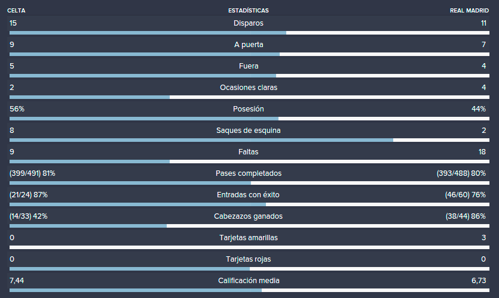499x298 pixels.
Task: Click Real Madrid's 18 fouls value
Action: [482, 152]
